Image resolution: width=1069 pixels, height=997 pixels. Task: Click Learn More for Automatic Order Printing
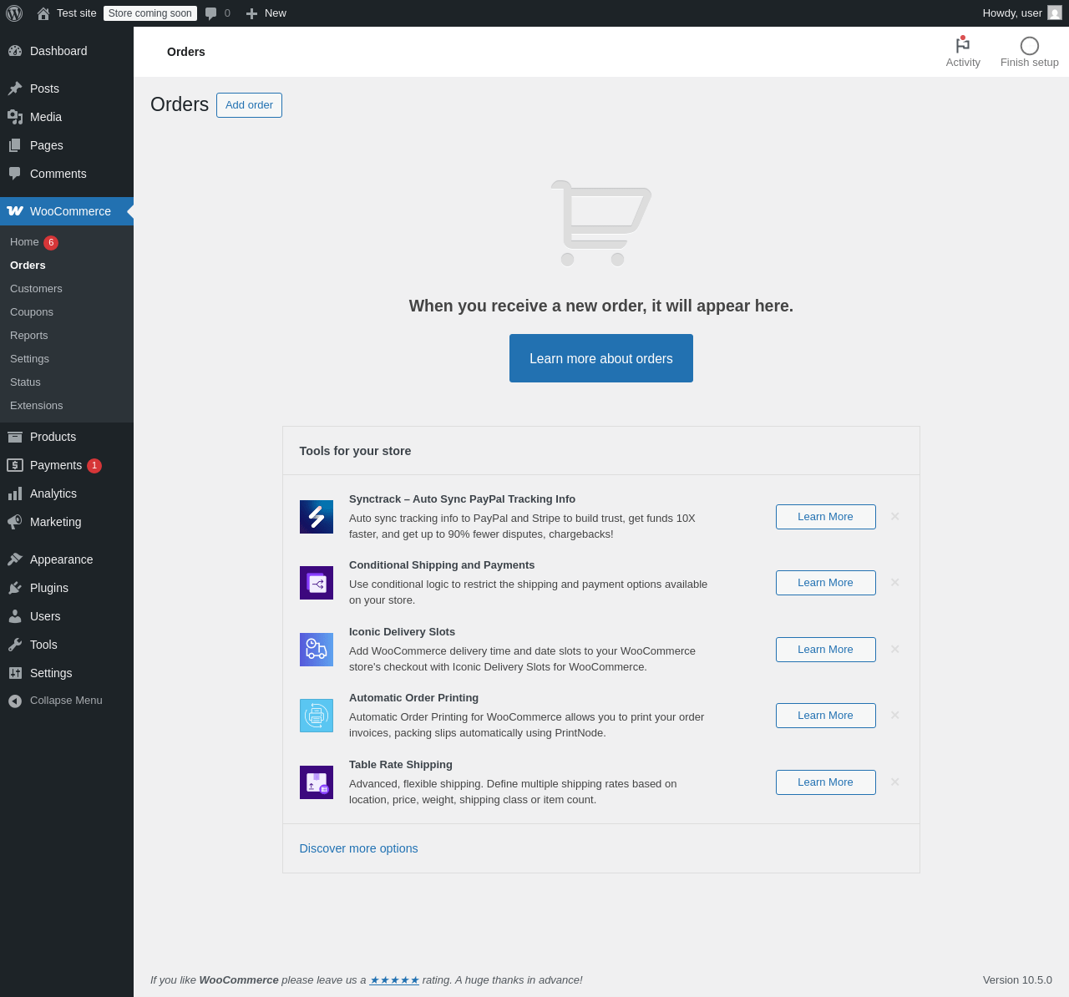pos(826,716)
